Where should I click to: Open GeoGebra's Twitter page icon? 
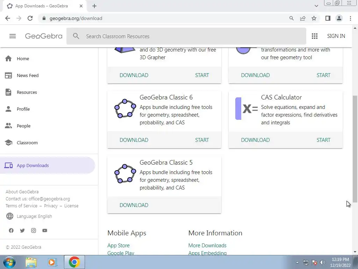tap(22, 230)
